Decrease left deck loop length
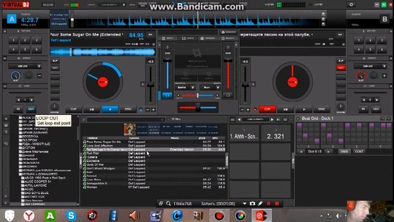The height and width of the screenshot is (222, 394). [18, 100]
